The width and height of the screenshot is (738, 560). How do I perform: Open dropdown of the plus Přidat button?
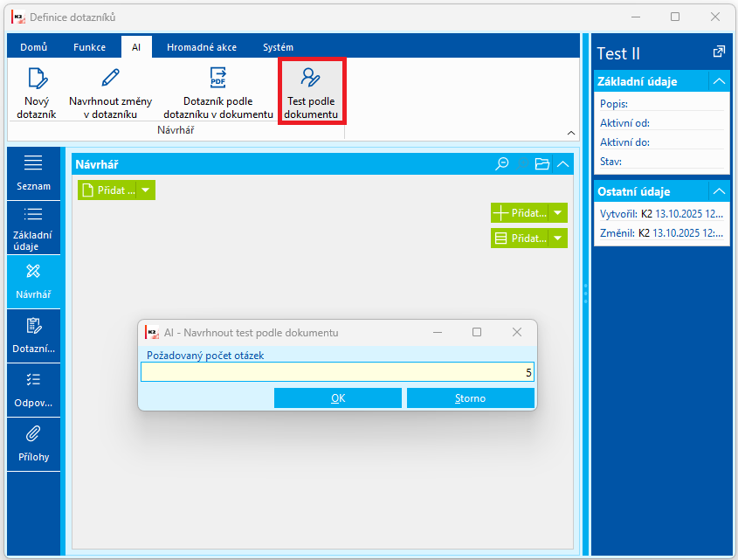pyautogui.click(x=558, y=213)
